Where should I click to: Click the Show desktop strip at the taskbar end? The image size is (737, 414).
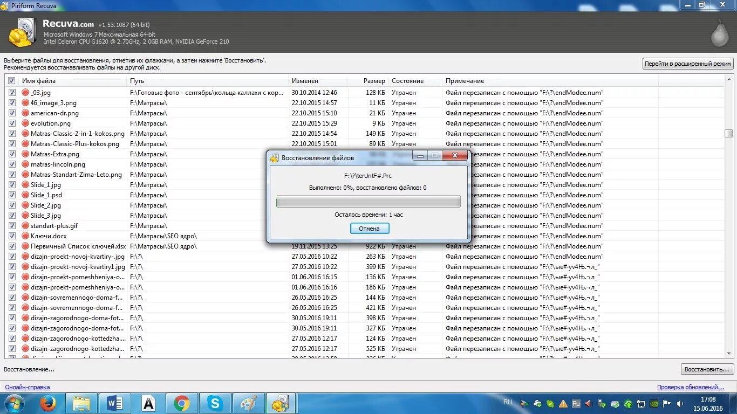tap(733, 403)
